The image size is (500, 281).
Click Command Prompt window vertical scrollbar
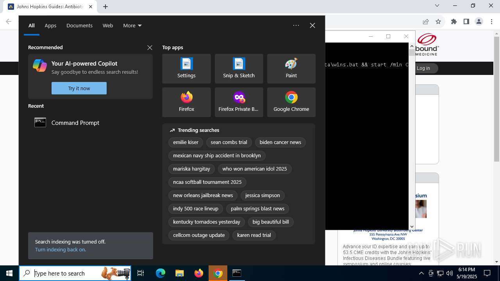tap(412, 136)
